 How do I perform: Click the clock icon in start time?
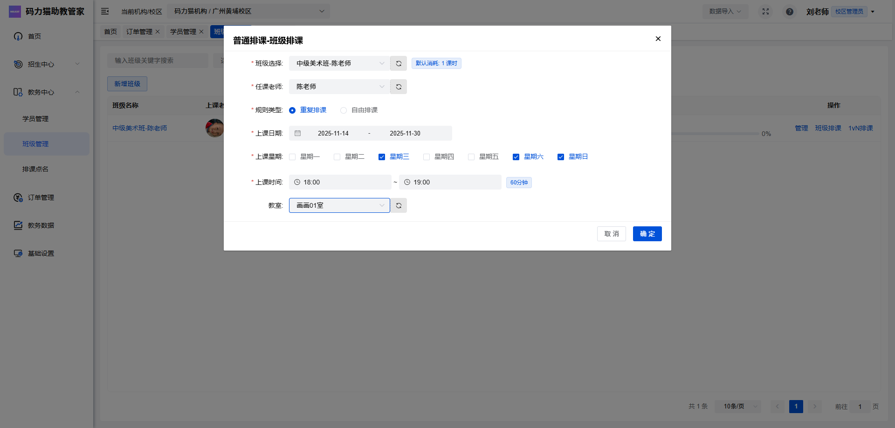pos(297,182)
